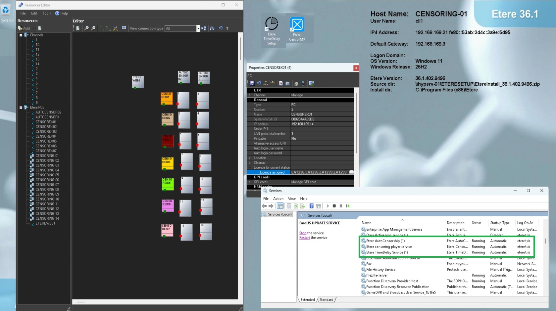This screenshot has height=311, width=556.
Task: Switch to the Standard tab in Services
Action: coord(327,300)
